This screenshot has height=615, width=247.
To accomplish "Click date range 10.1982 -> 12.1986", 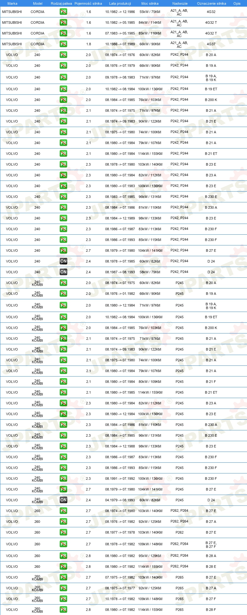I will (120, 12).
